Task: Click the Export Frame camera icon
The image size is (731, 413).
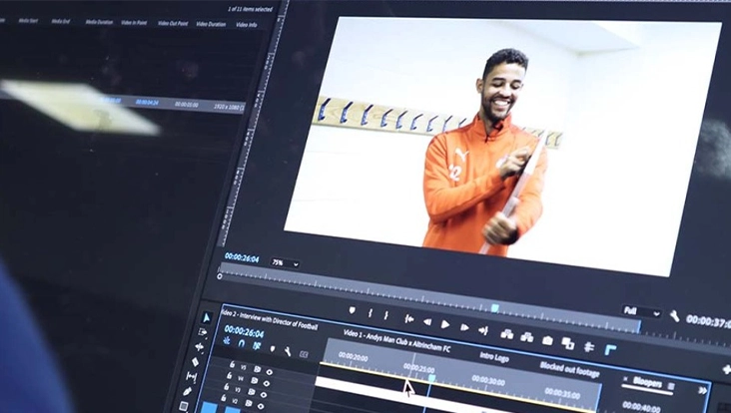Action: (x=547, y=340)
